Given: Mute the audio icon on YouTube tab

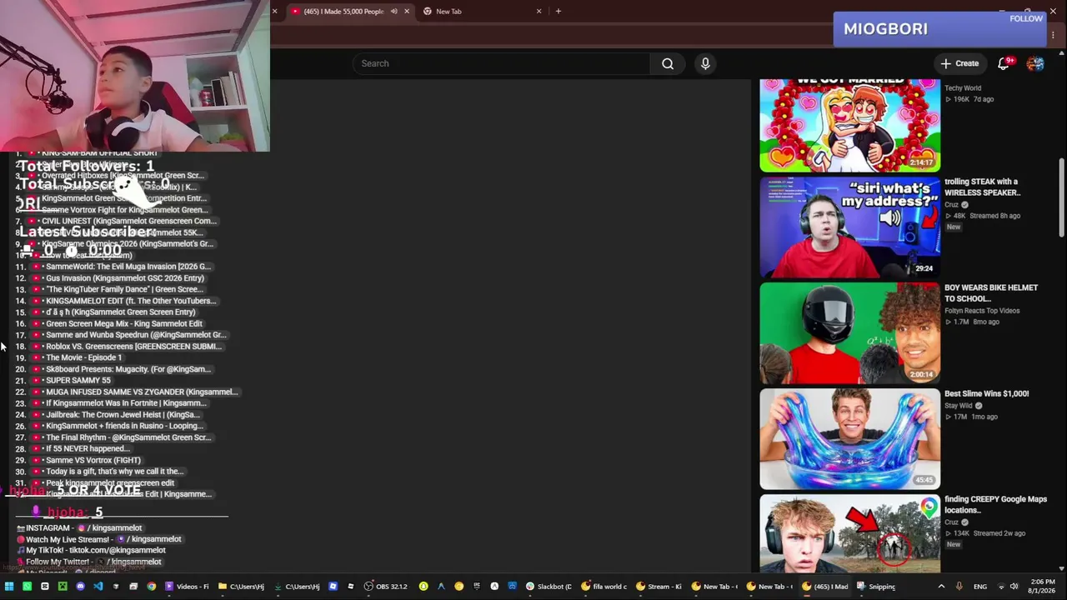Looking at the screenshot, I should tap(393, 12).
